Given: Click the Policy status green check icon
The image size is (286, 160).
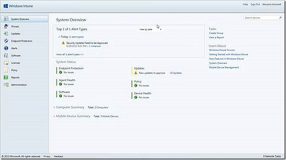Looking at the screenshot, I should click(136, 86).
